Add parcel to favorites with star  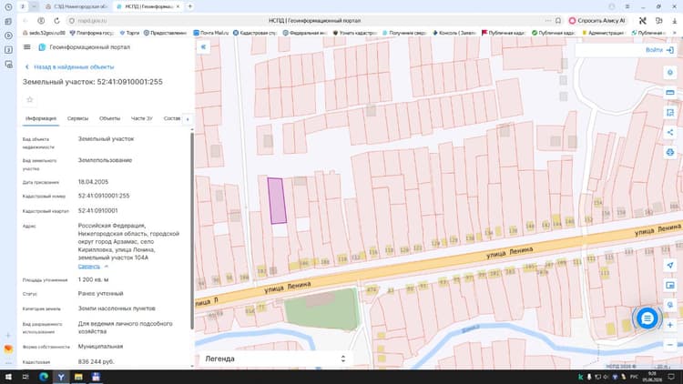[30, 100]
